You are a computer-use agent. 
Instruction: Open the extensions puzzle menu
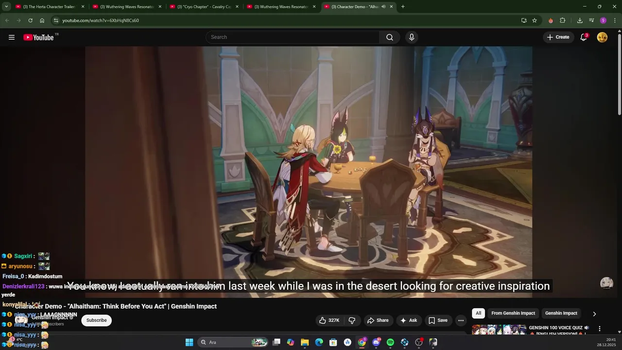pyautogui.click(x=563, y=20)
